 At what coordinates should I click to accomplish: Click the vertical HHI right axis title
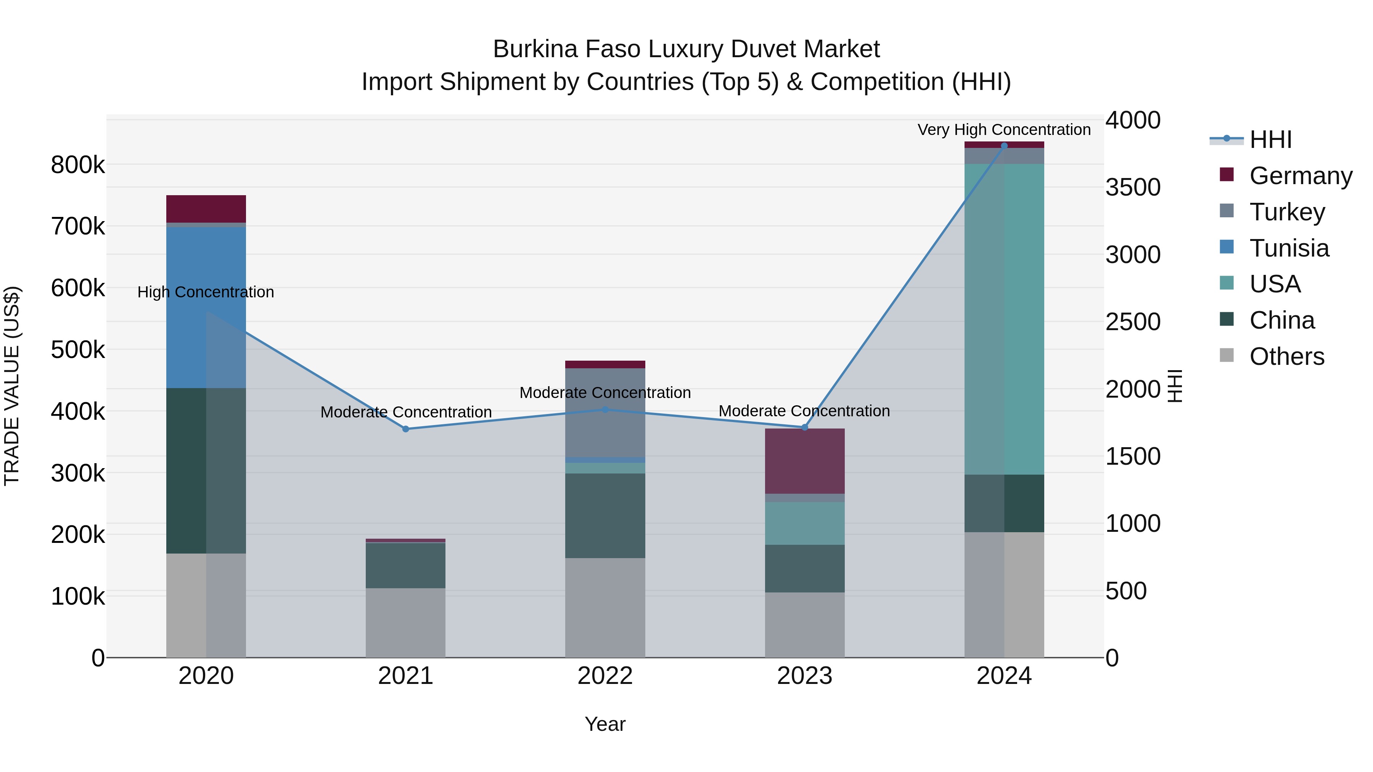(x=1175, y=386)
